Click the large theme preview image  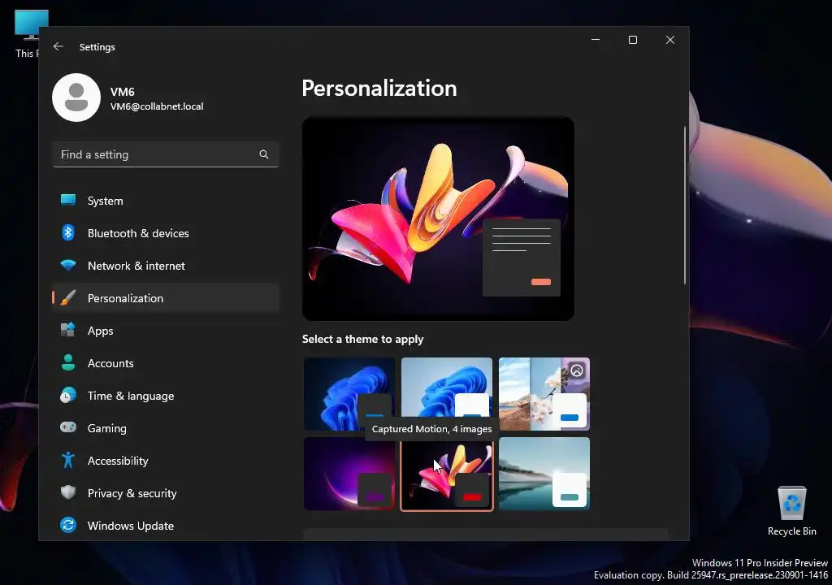click(x=438, y=219)
